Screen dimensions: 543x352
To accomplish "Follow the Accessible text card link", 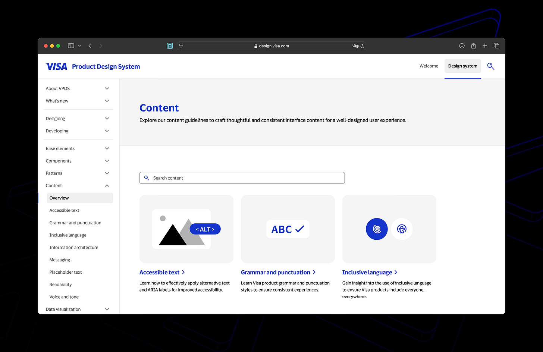I will 162,272.
